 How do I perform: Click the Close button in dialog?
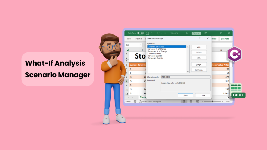(203, 95)
